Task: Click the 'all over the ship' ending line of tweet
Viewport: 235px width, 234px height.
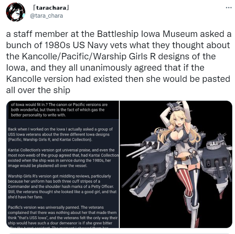Action: (38, 90)
